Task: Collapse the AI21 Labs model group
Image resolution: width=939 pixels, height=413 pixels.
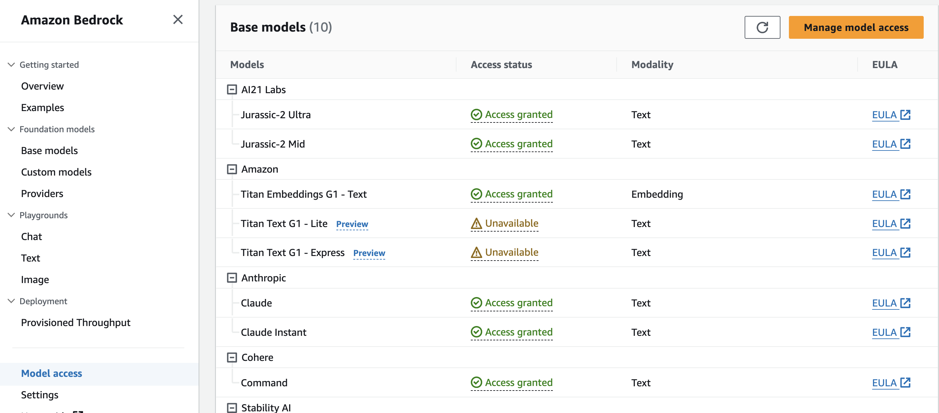Action: tap(232, 89)
